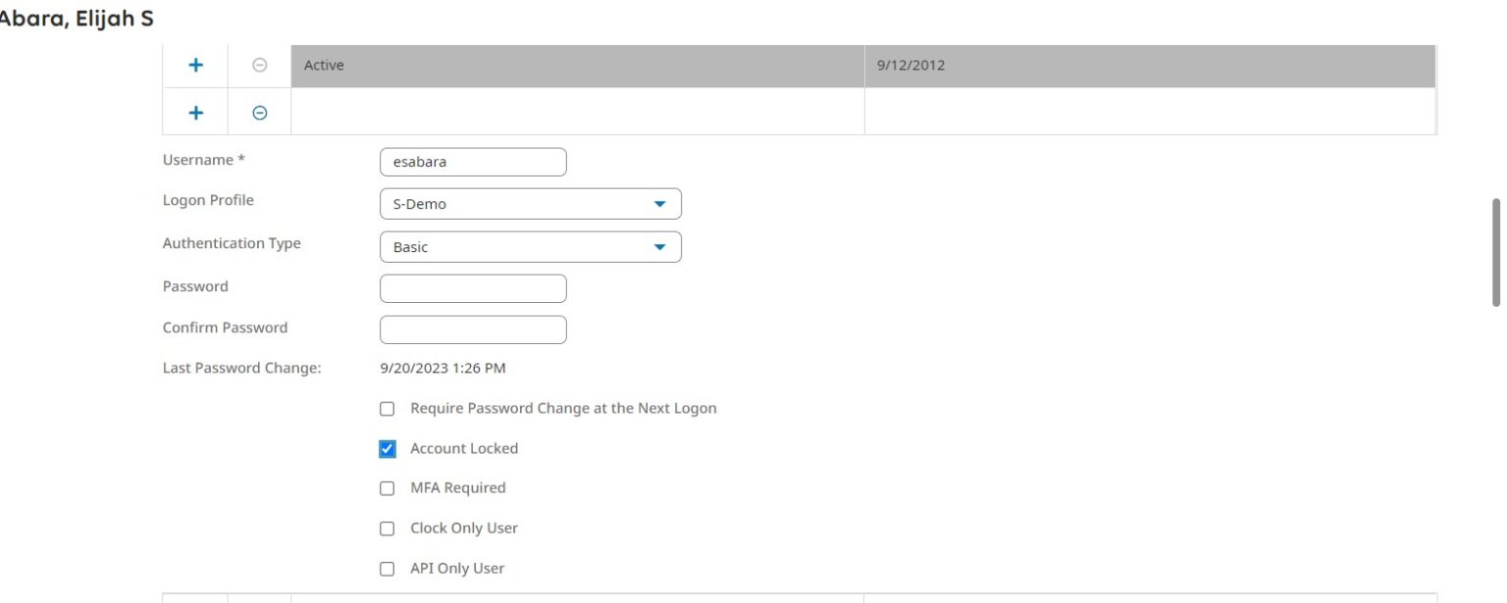Enable the API Only User setting
Image resolution: width=1507 pixels, height=603 pixels.
(x=387, y=568)
